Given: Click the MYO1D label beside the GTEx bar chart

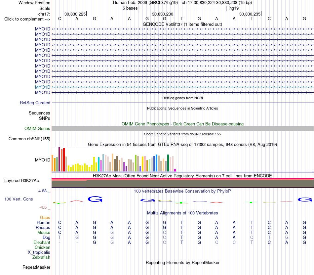Looking at the screenshot, I should click(x=42, y=160).
